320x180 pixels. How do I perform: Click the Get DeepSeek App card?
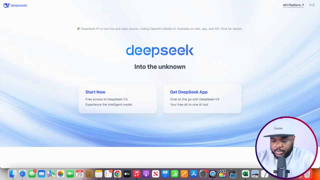(x=202, y=99)
